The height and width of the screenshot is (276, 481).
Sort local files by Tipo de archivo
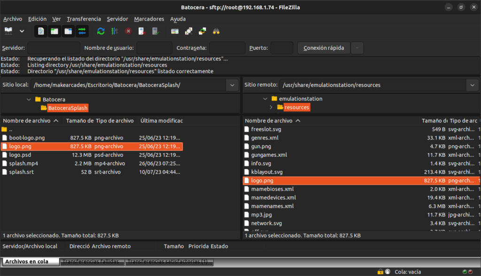pyautogui.click(x=115, y=121)
